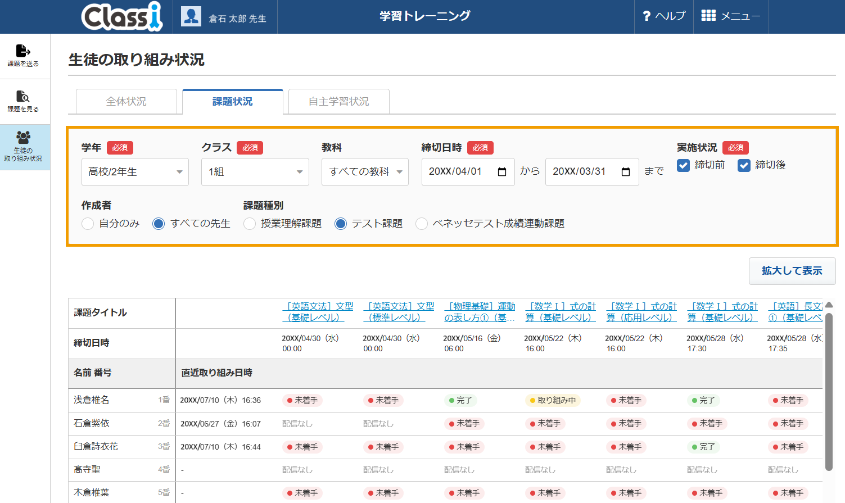
Task: Click student name 木倉椎葉
Action: (x=92, y=493)
